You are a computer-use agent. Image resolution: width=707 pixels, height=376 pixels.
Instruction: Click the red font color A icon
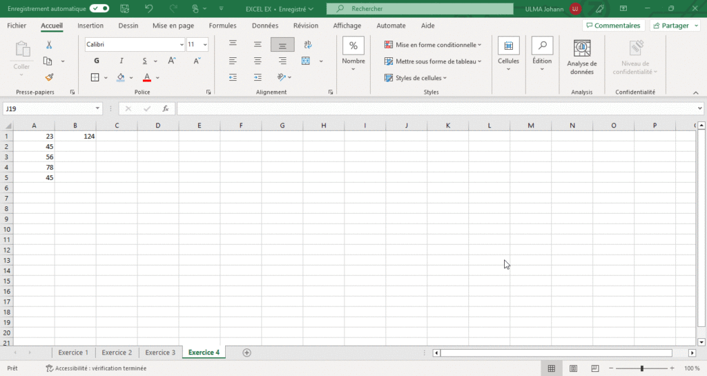point(147,77)
